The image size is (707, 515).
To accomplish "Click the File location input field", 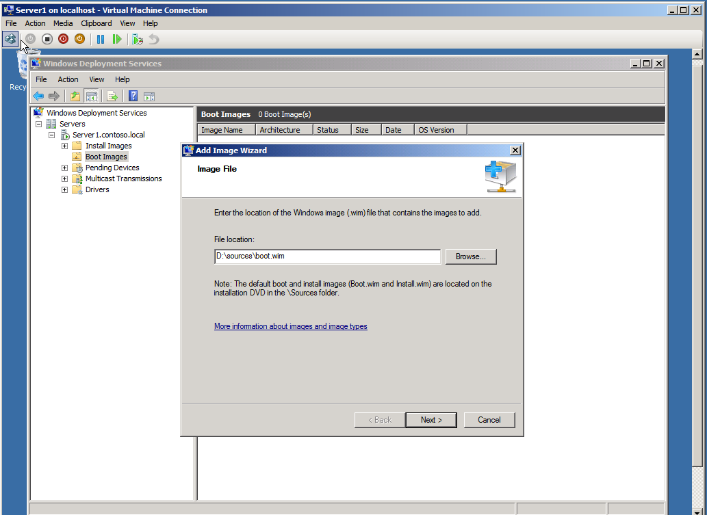I will pos(327,256).
